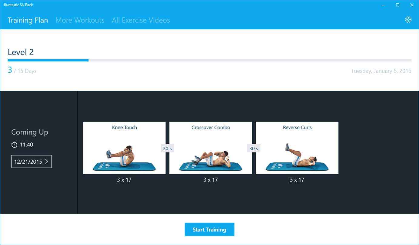Click the 30 s rest badge after Knee Touch
Screen dimensions: 419x245
coord(167,149)
